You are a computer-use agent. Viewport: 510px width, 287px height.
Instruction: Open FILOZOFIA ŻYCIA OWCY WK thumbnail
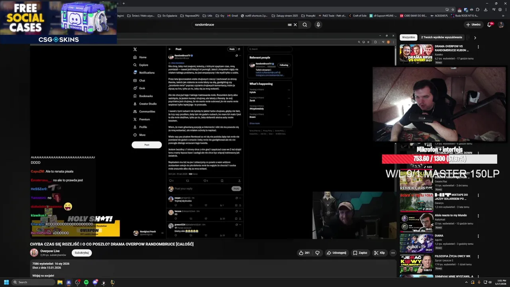click(416, 263)
